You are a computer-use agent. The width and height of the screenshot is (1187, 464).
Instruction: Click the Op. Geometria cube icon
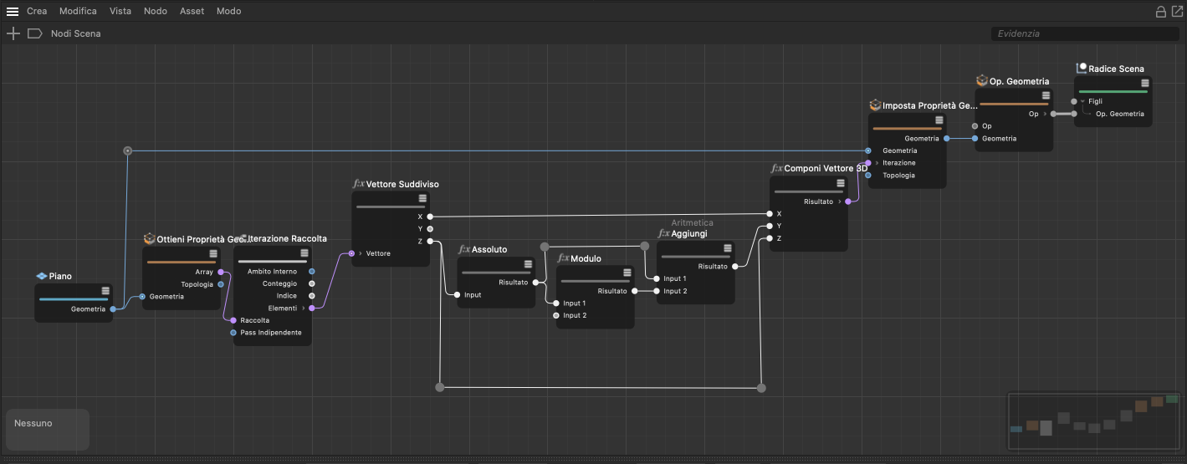(982, 81)
